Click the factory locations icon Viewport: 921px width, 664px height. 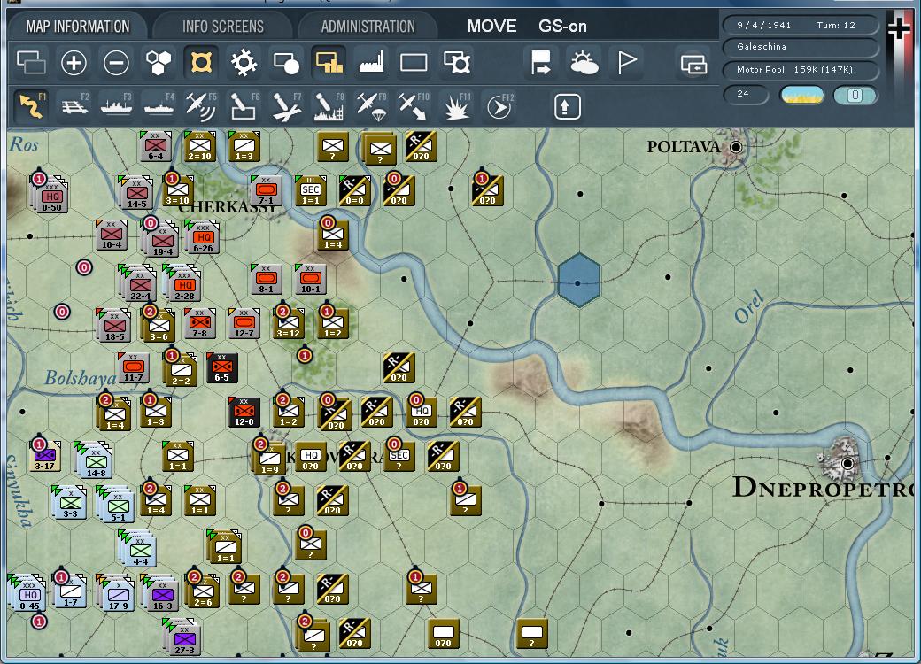pyautogui.click(x=370, y=63)
